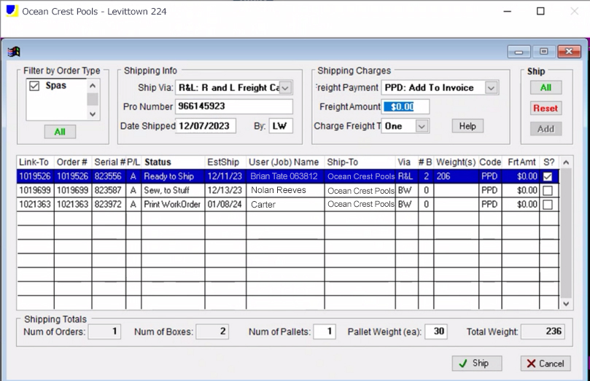Screen dimensions: 590x381
Task: Confirm with the Ship button at bottom
Action: tap(476, 363)
